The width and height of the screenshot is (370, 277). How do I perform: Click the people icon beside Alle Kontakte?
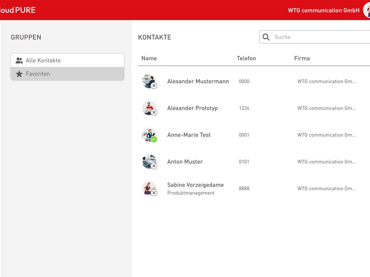tap(19, 61)
